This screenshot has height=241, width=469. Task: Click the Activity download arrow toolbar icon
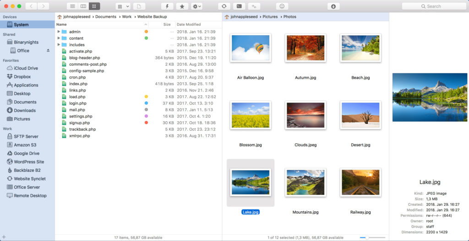[333, 6]
